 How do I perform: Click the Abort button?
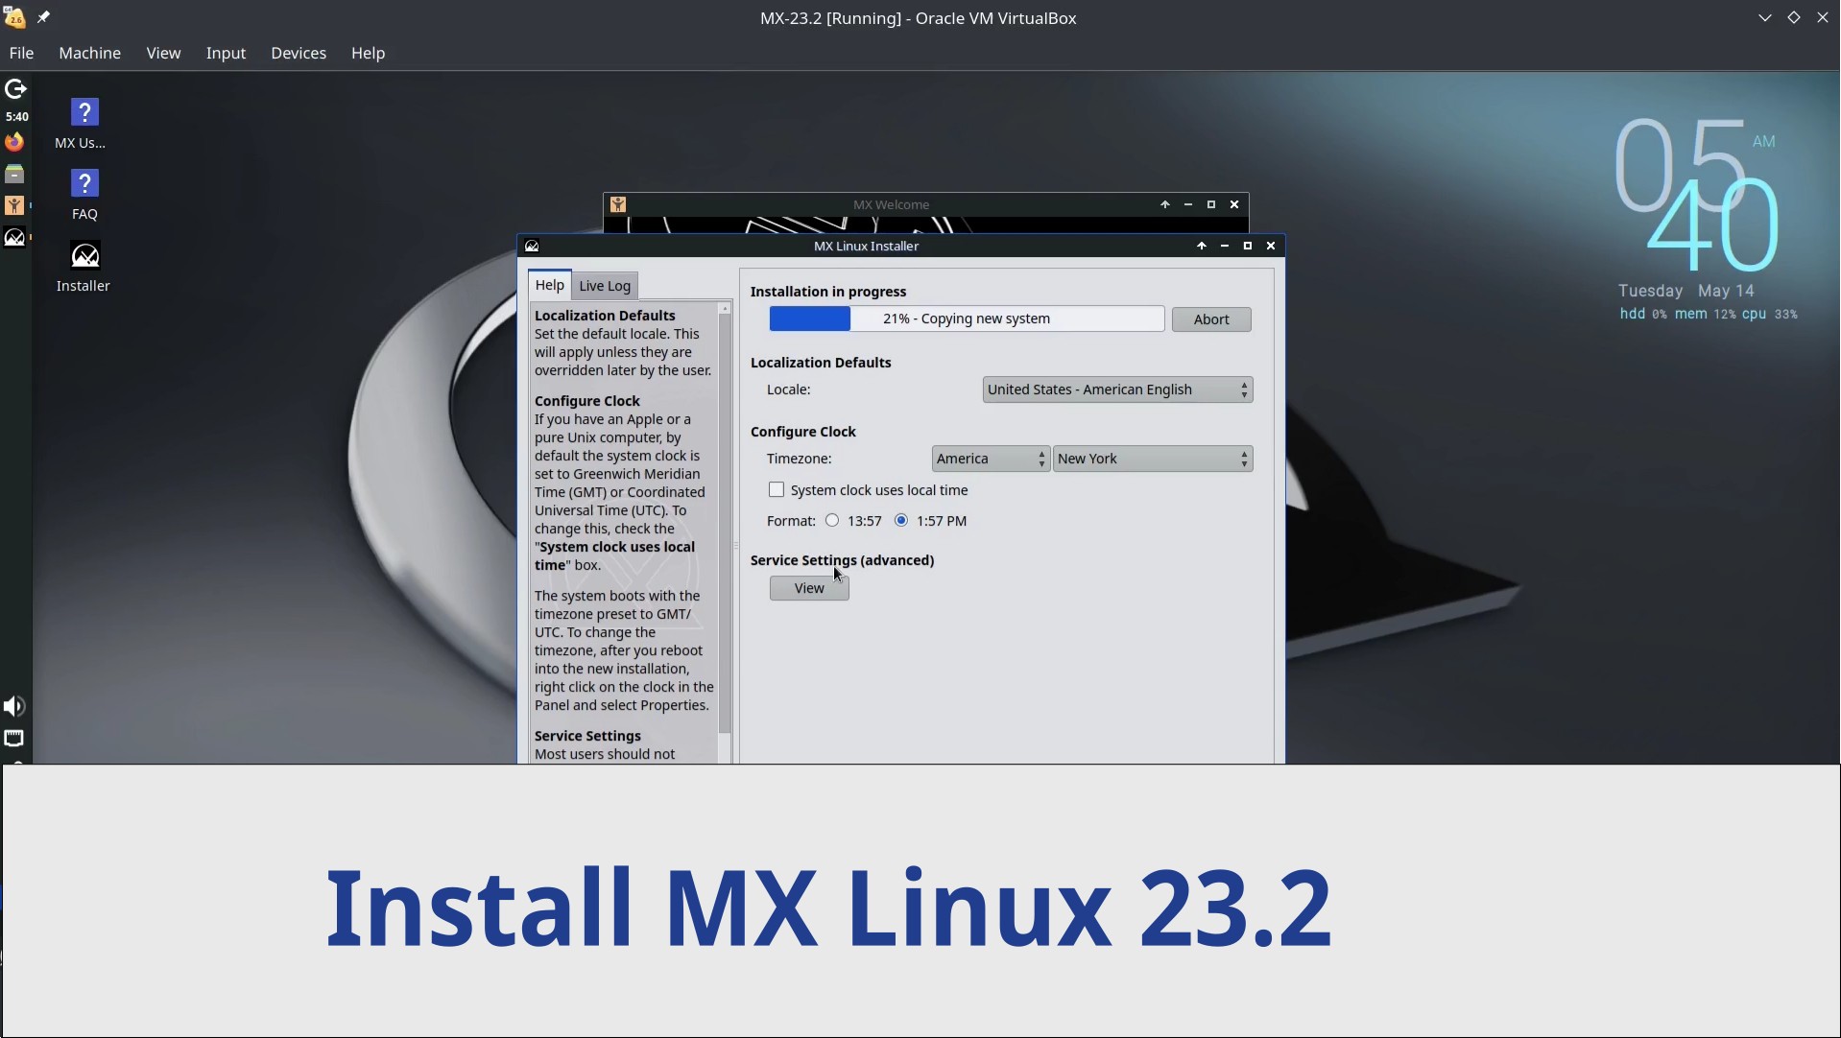point(1210,319)
